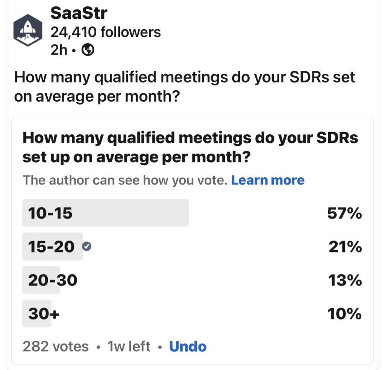The height and width of the screenshot is (370, 385).
Task: Click the checkmark icon beside 15-20
Action: (88, 247)
